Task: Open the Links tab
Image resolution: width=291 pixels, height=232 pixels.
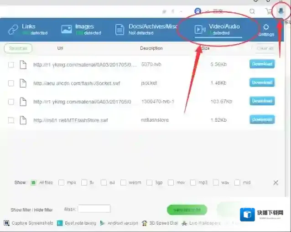Action: click(27, 30)
